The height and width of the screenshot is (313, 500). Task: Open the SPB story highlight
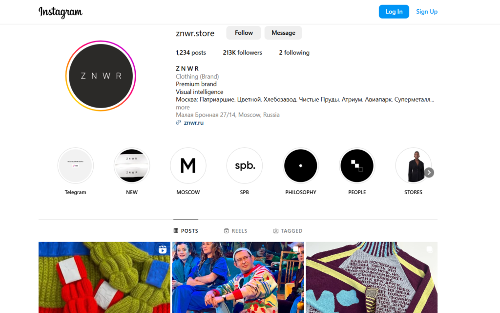[245, 165]
